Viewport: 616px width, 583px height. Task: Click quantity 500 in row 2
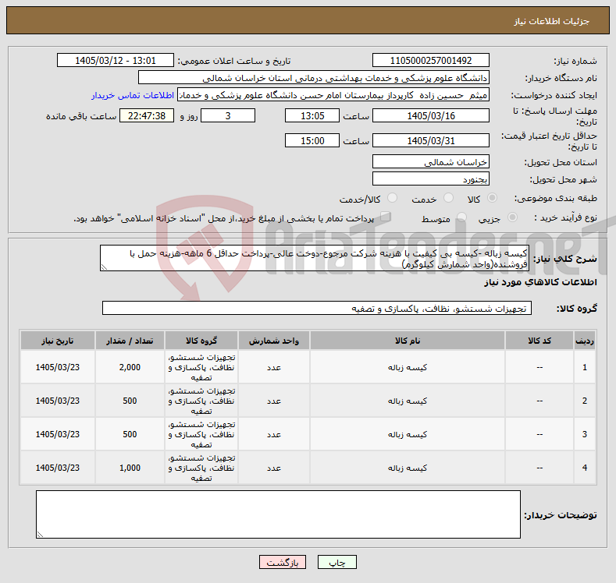(x=130, y=401)
